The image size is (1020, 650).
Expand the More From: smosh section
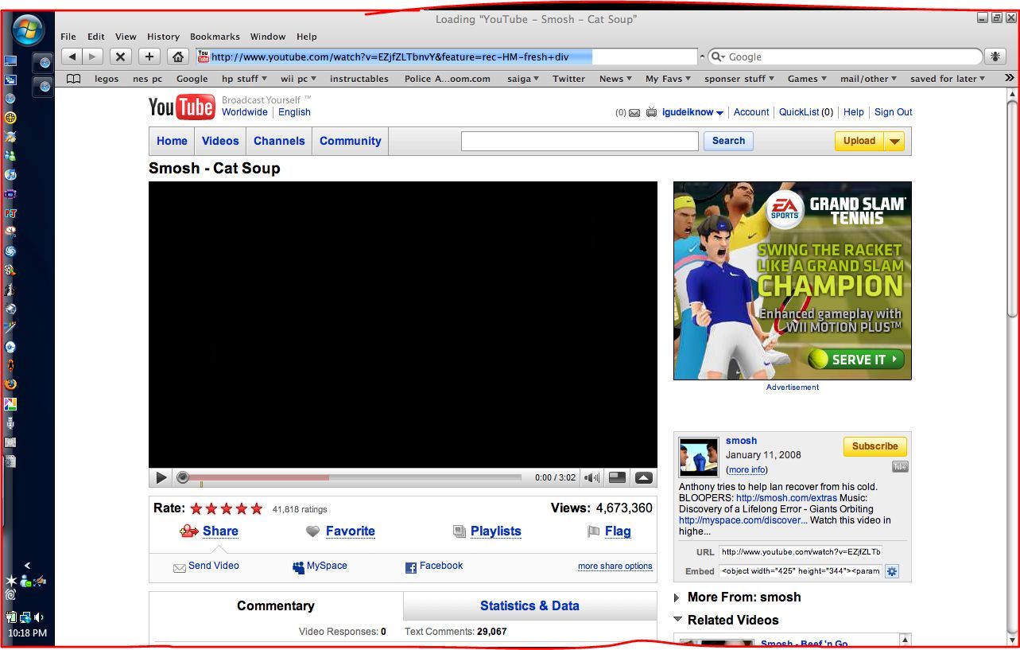point(744,597)
